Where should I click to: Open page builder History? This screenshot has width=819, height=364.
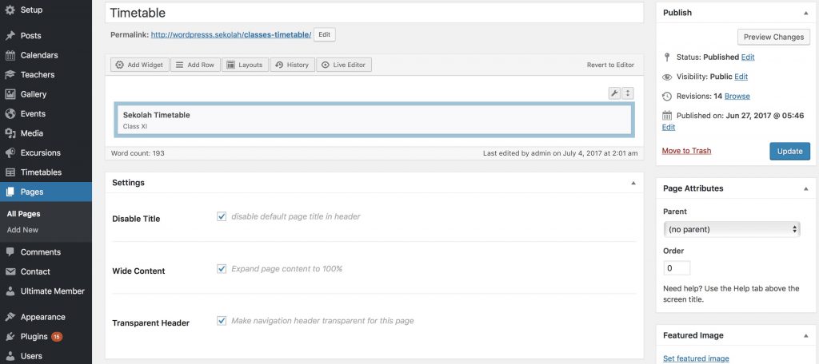[x=293, y=65]
